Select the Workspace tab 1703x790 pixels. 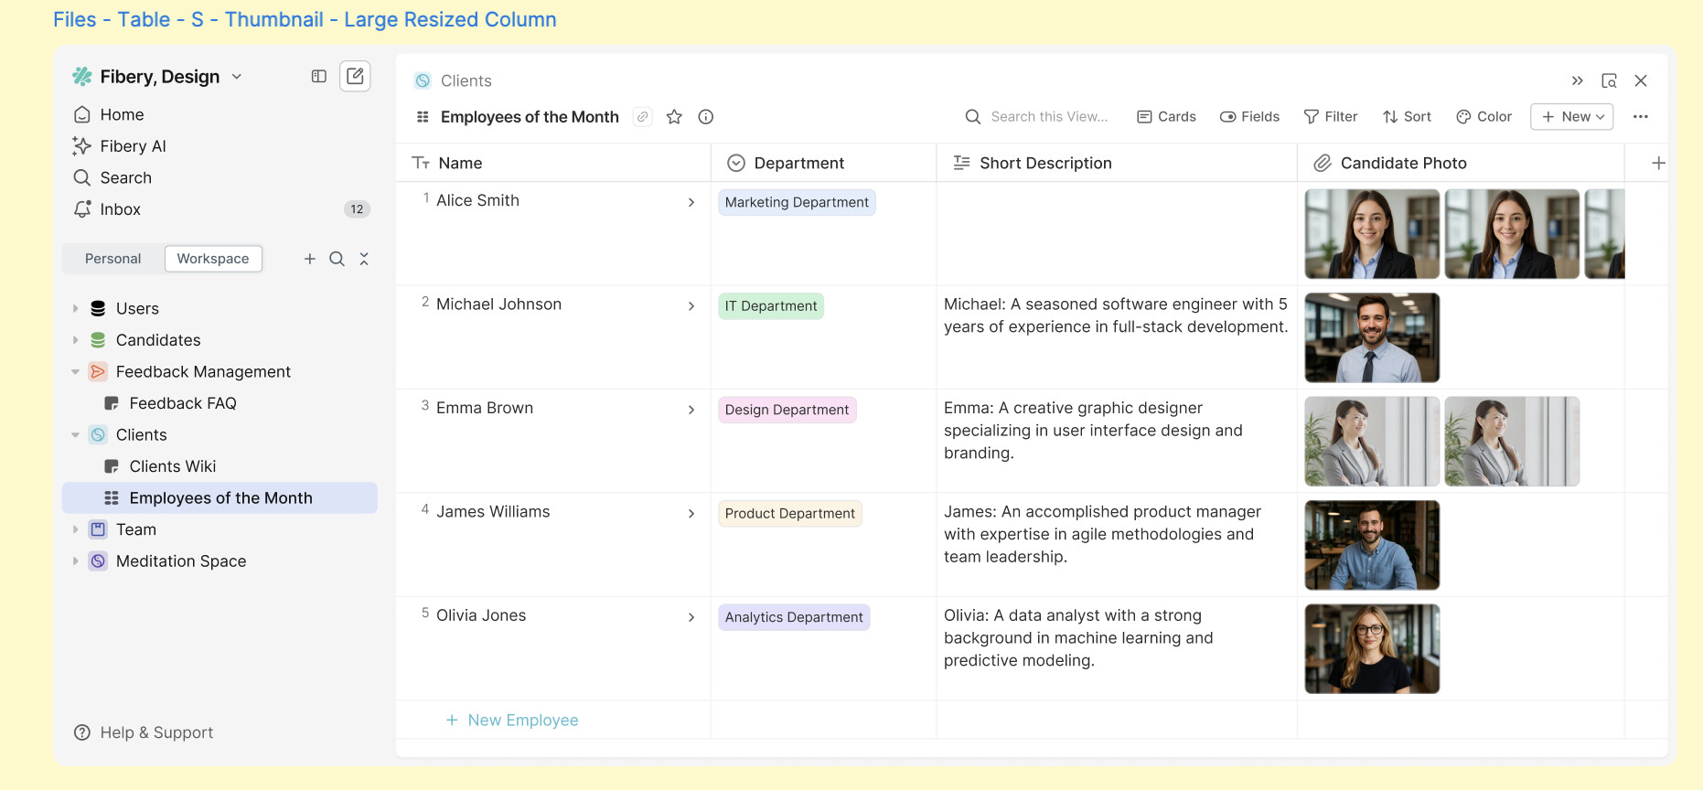coord(212,259)
